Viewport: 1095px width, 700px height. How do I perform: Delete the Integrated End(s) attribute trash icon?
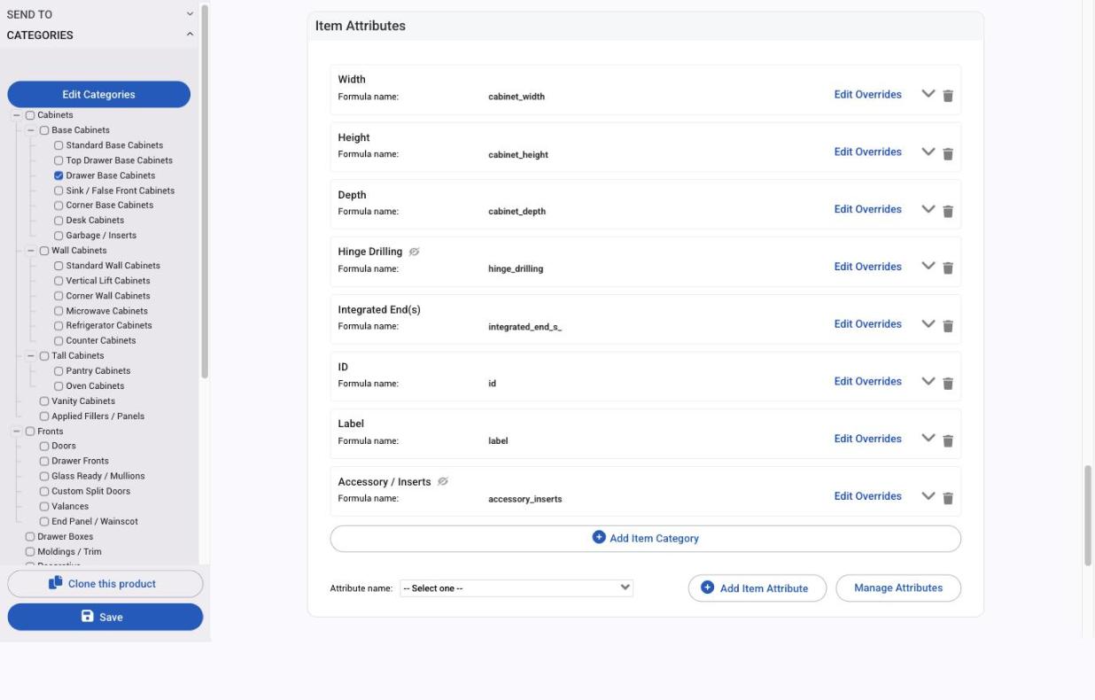pyautogui.click(x=948, y=325)
